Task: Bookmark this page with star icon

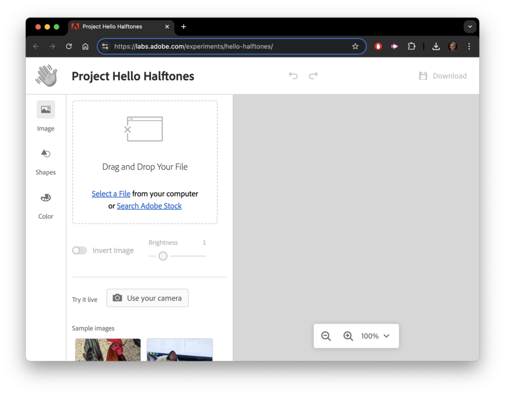Action: pyautogui.click(x=355, y=46)
